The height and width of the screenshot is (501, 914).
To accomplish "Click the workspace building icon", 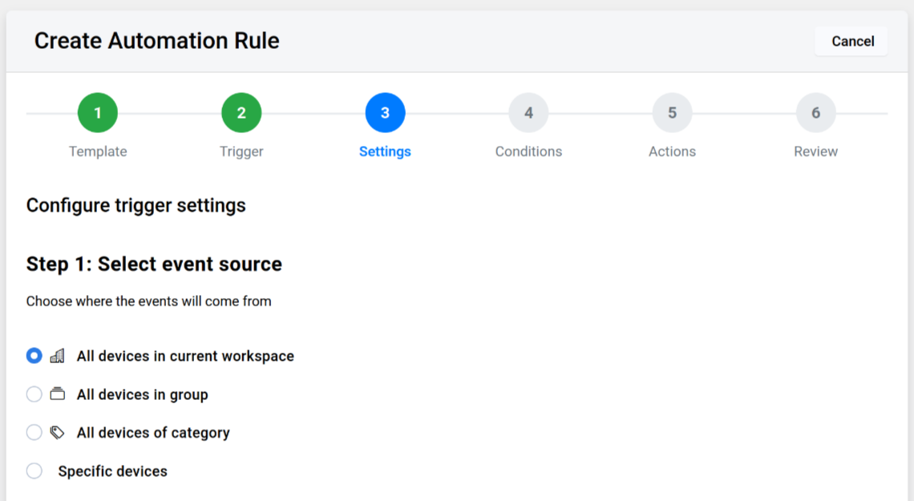I will tap(57, 356).
